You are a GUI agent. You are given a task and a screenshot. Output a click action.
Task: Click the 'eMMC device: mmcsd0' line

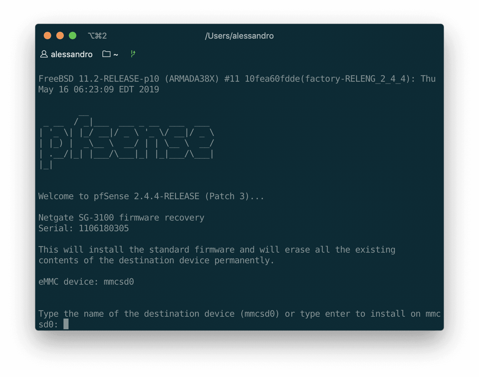point(86,282)
